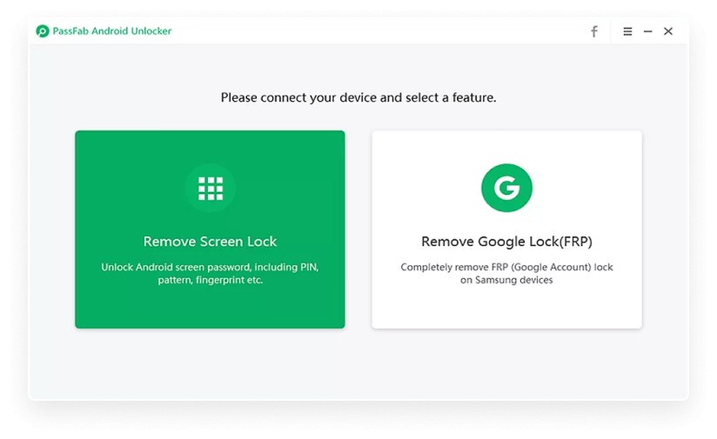Click the 'Please connect your device' instruction text
Image resolution: width=717 pixels, height=439 pixels.
pyautogui.click(x=358, y=97)
